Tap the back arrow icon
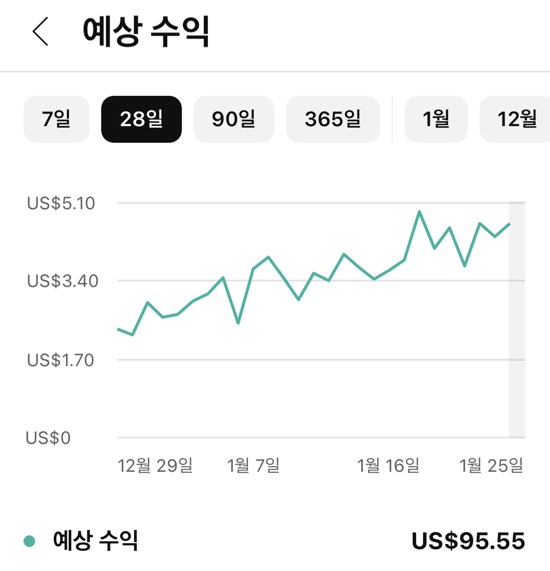The width and height of the screenshot is (550, 571). point(40,31)
